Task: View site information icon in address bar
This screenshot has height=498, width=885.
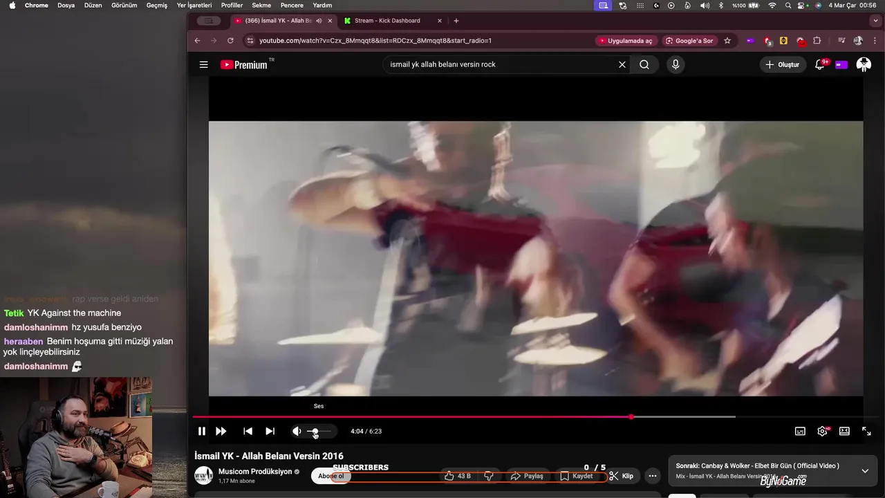Action: tap(250, 41)
